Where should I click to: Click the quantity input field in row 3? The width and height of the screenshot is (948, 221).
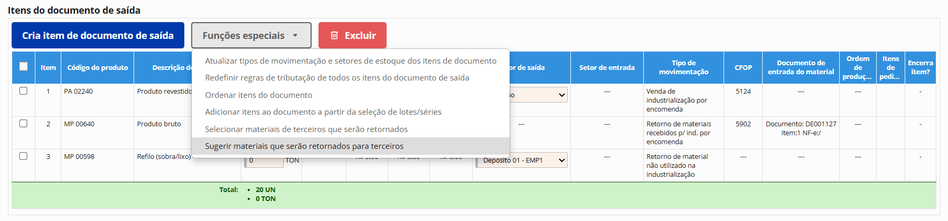[264, 161]
